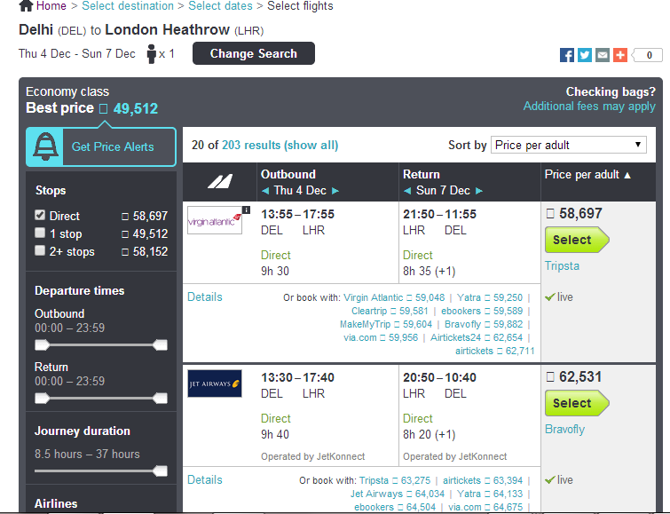Click the Journey duration slider handle
Viewport: 670px width, 514px height.
point(161,471)
